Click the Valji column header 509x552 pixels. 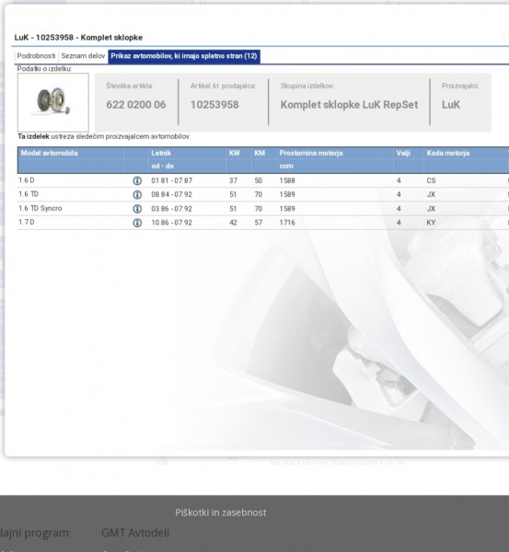click(403, 153)
